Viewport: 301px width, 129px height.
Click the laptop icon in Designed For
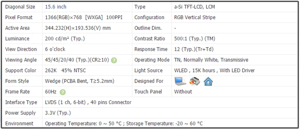pos(180,81)
